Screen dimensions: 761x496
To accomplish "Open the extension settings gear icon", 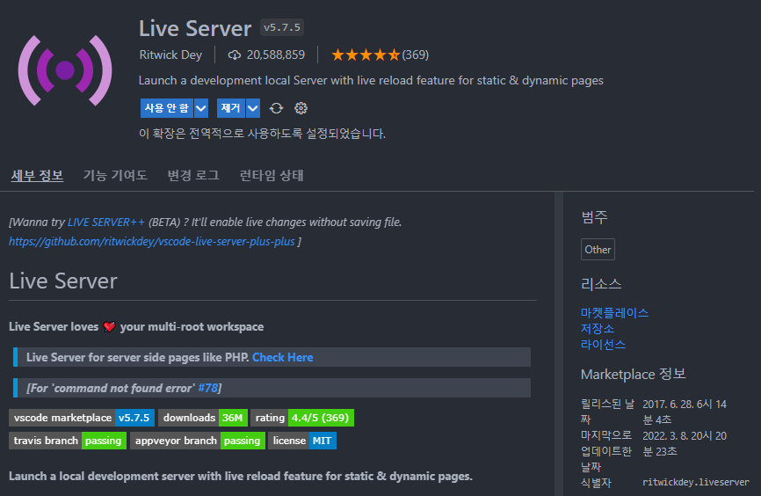I will [301, 108].
